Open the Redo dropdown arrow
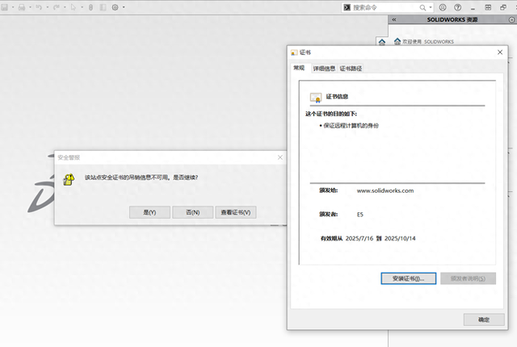 pyautogui.click(x=65, y=7)
